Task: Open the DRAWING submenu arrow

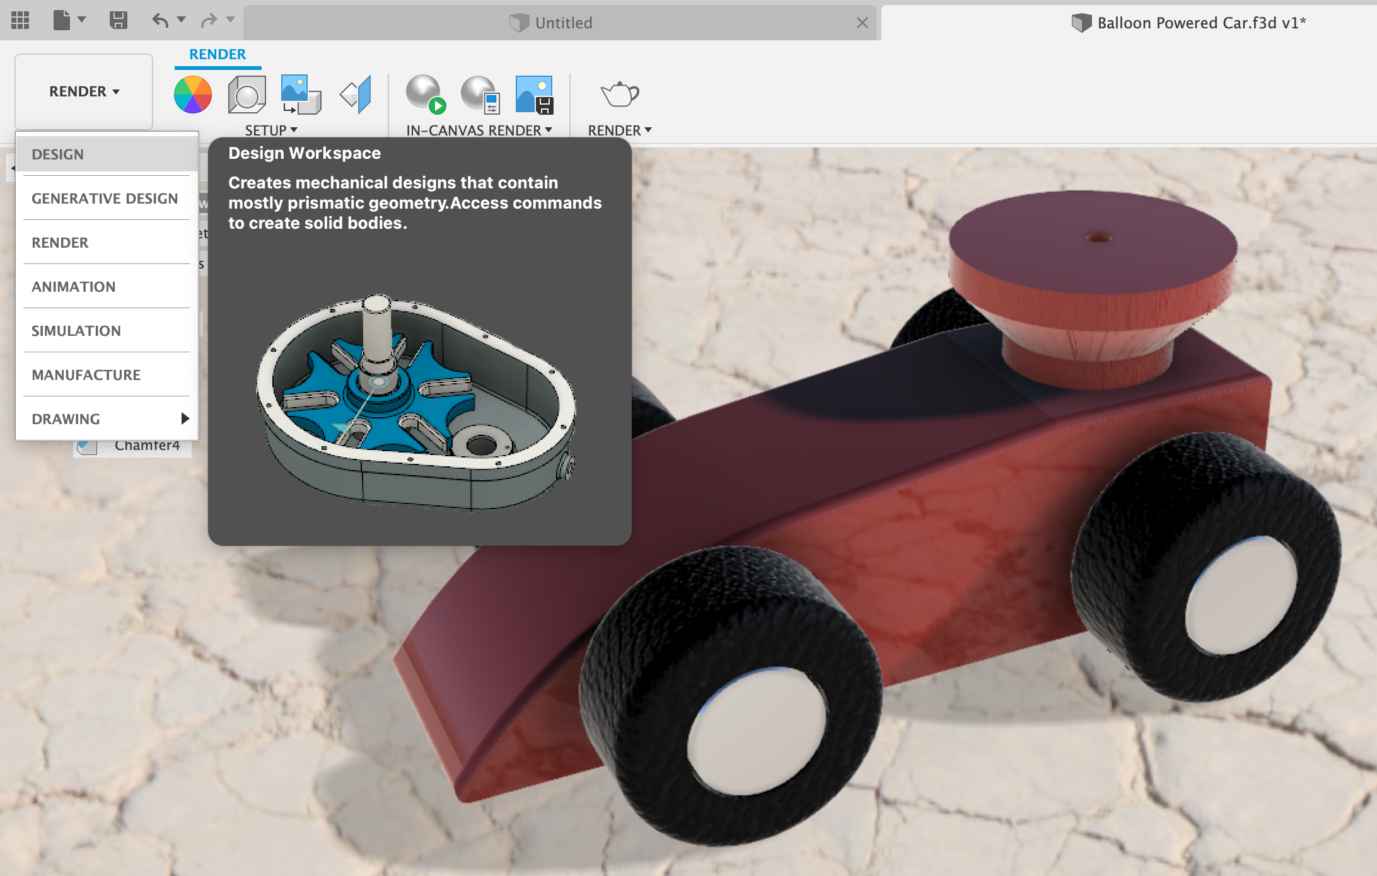Action: pos(185,418)
